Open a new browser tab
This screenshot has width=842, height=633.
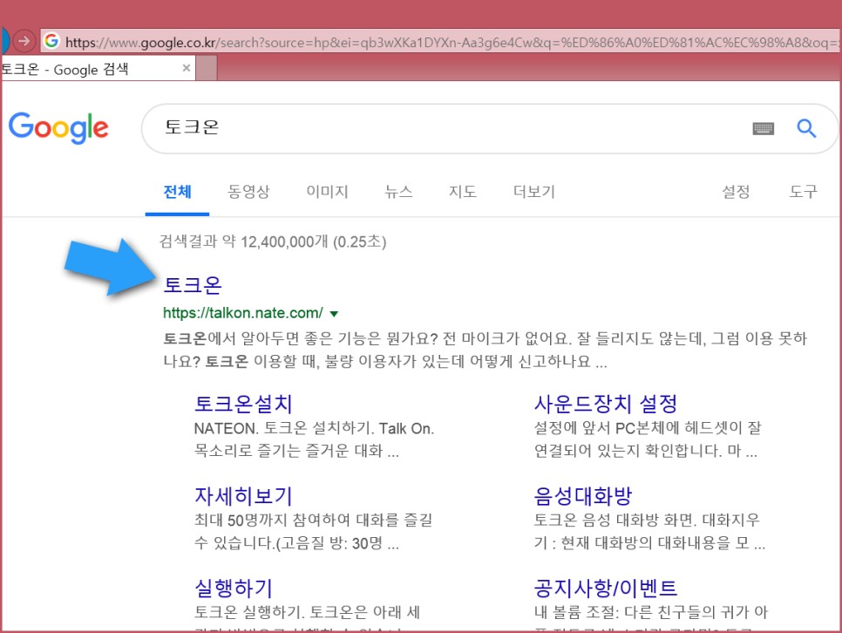coord(207,69)
